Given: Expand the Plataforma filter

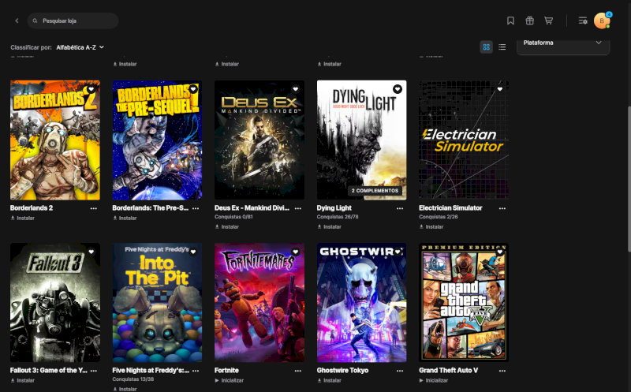Looking at the screenshot, I should [x=563, y=44].
